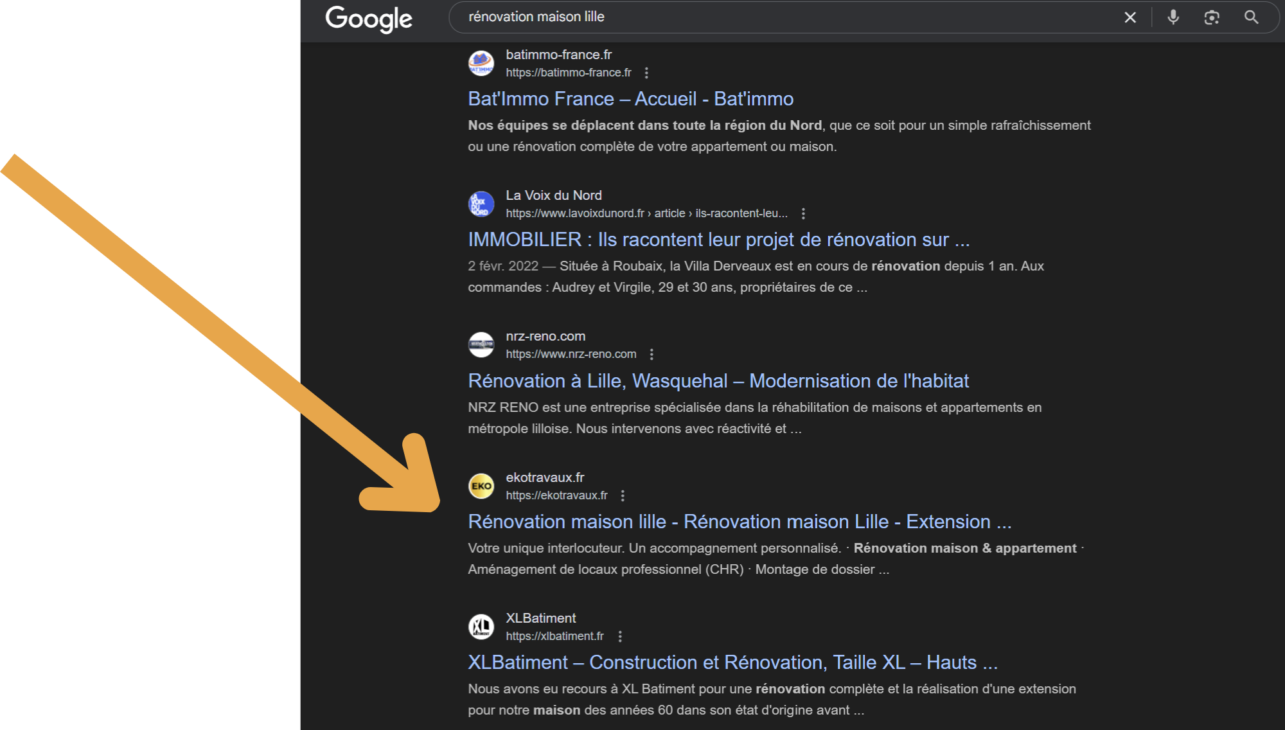Open more options for nrz-reno.com result
Image resolution: width=1285 pixels, height=730 pixels.
(x=651, y=354)
